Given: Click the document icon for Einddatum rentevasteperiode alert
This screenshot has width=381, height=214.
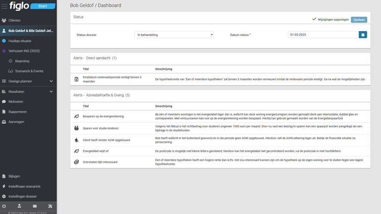Looking at the screenshot, I should tap(76, 79).
